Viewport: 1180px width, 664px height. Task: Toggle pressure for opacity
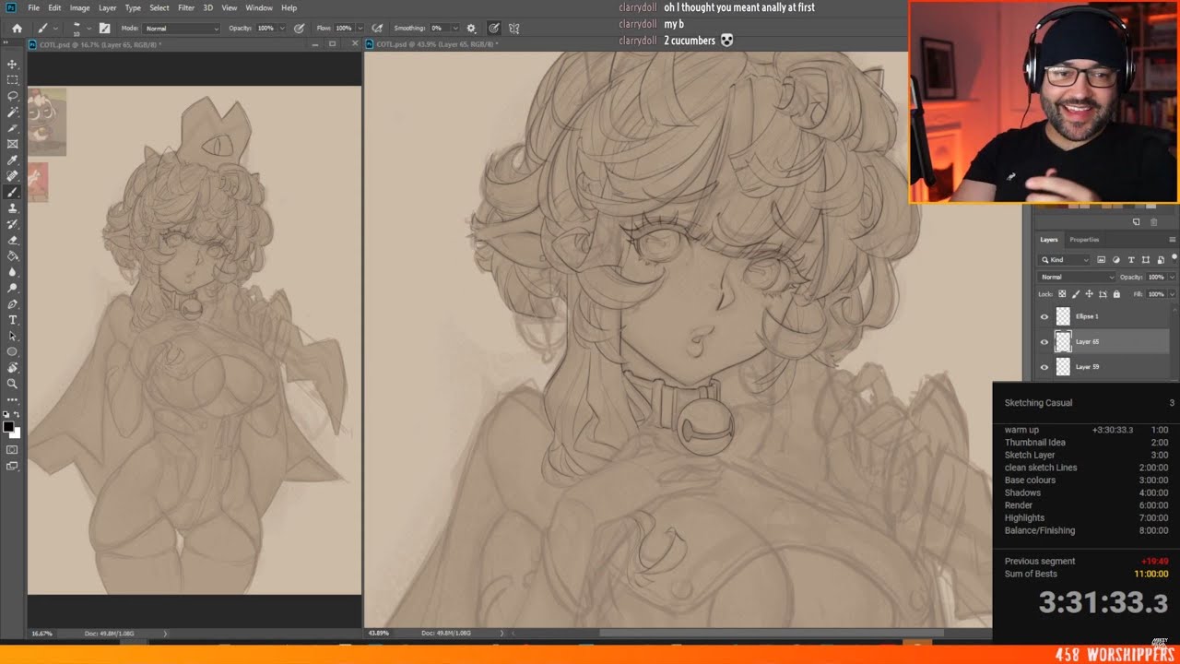300,29
